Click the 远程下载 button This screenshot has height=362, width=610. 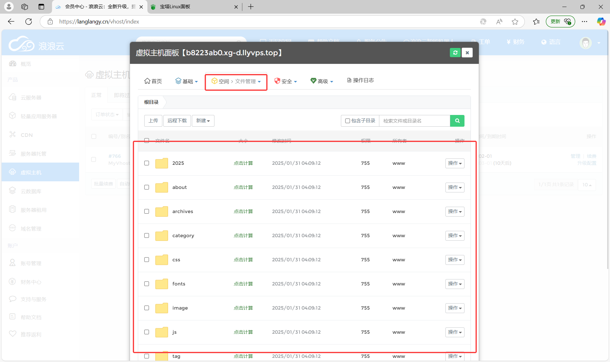[x=177, y=121]
